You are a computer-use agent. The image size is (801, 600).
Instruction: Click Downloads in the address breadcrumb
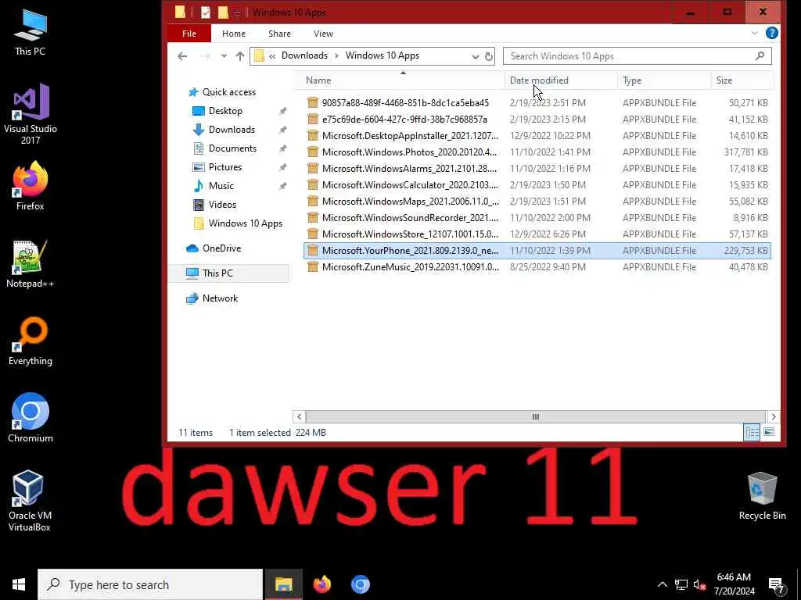304,55
